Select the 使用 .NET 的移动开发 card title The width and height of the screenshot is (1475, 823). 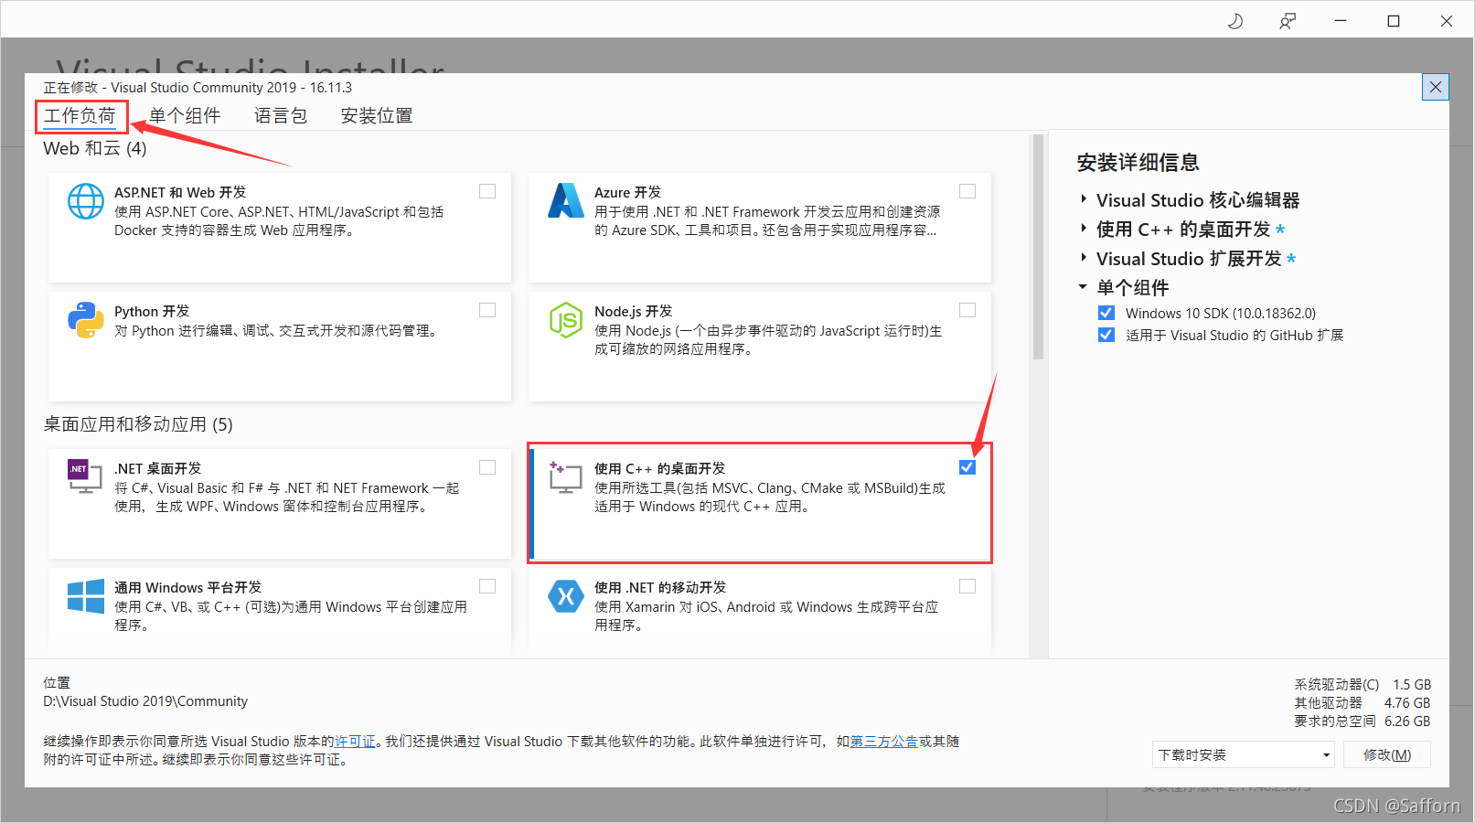[660, 587]
